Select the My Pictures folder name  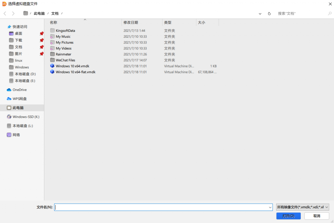tap(65, 42)
